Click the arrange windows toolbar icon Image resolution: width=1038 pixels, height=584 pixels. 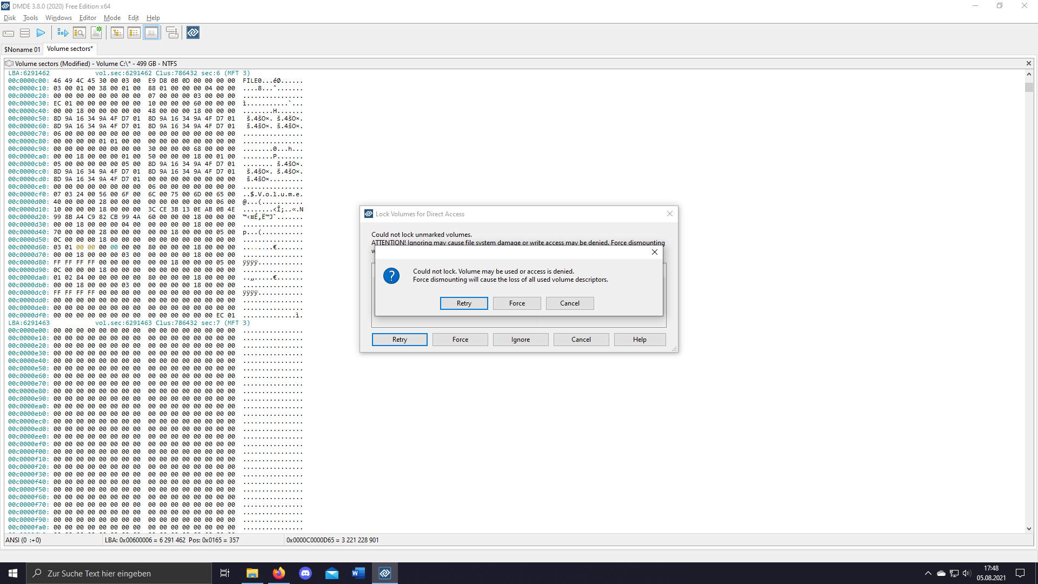[172, 32]
